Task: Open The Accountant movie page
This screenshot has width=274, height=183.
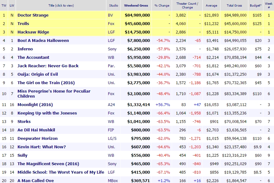Action: 33,58
